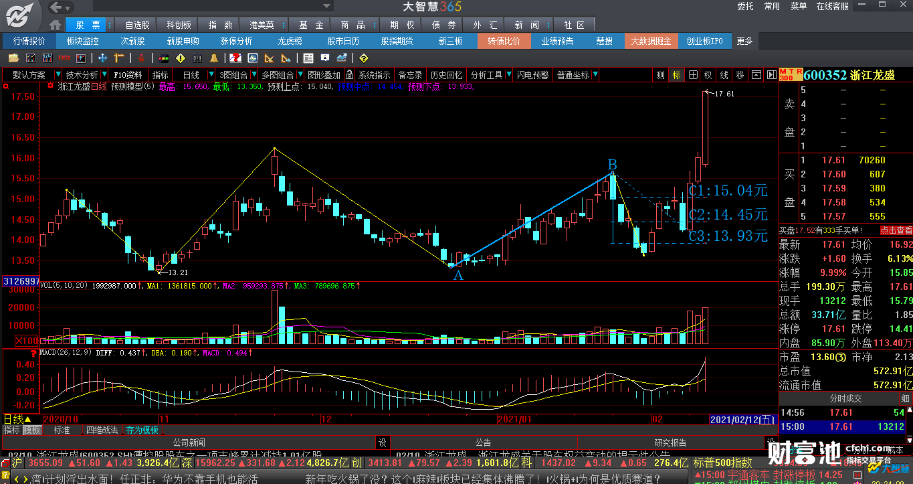Click the red question mark beside MACD
The image size is (913, 484).
[x=33, y=353]
